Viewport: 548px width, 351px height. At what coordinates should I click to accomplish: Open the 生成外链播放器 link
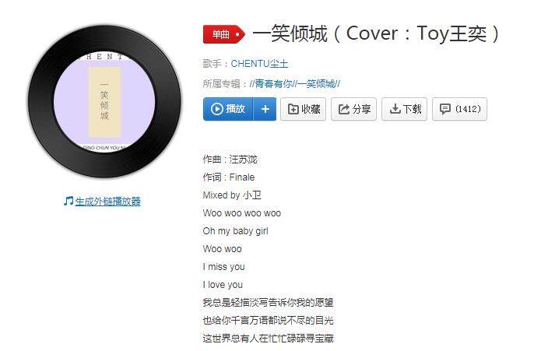(107, 202)
